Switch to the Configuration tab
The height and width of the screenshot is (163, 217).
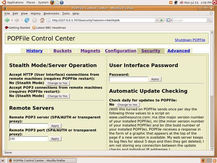(x=121, y=51)
